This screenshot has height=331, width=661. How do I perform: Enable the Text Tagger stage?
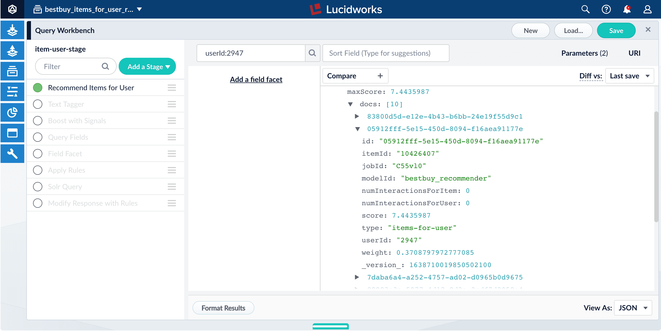tap(38, 104)
